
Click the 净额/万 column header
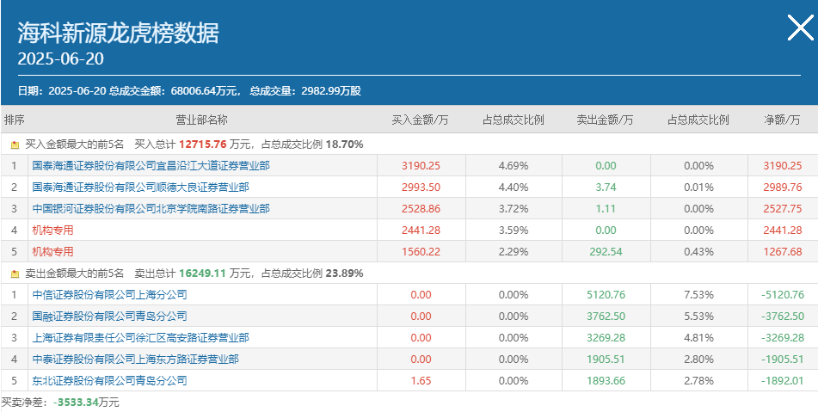point(782,120)
